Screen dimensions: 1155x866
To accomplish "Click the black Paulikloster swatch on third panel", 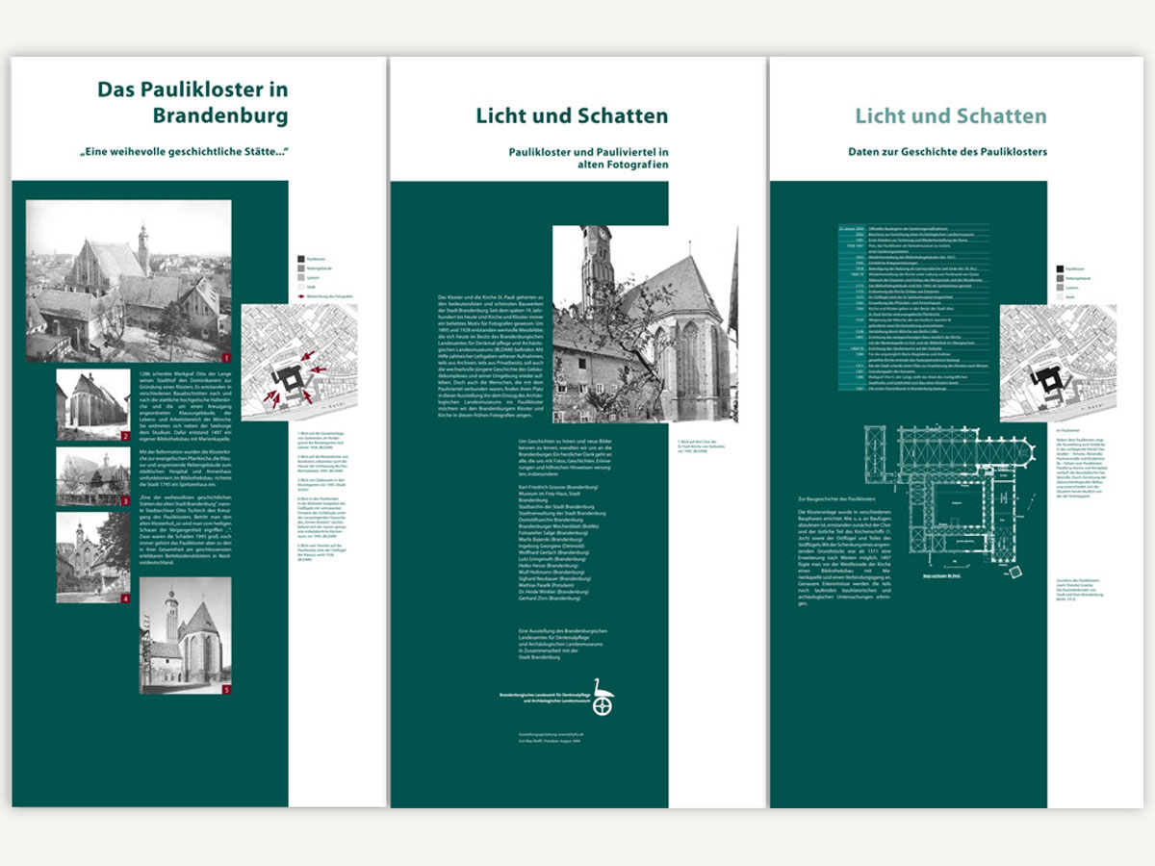I will coord(1060,270).
